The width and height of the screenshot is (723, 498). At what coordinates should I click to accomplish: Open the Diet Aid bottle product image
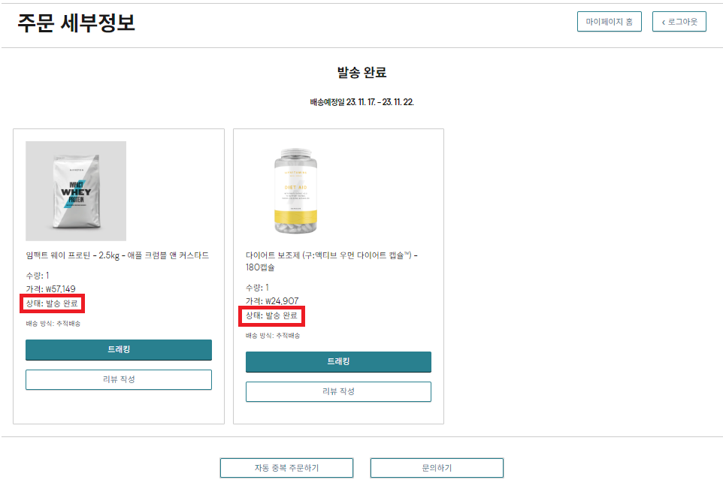(x=295, y=191)
